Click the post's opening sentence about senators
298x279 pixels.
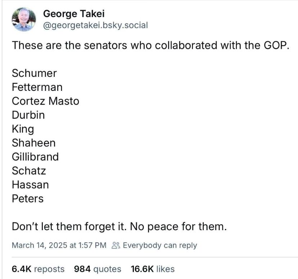(150, 46)
